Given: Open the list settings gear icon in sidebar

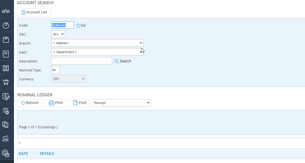Looking at the screenshot, I should tap(6, 111).
